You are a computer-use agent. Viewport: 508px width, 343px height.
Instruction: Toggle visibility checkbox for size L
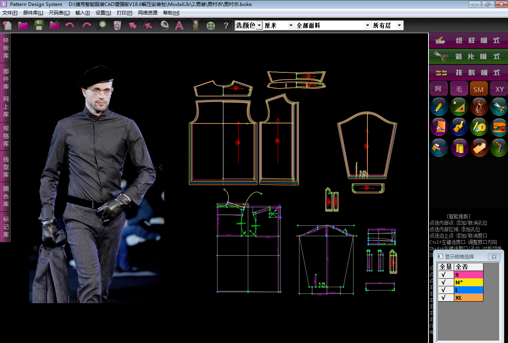click(x=446, y=290)
